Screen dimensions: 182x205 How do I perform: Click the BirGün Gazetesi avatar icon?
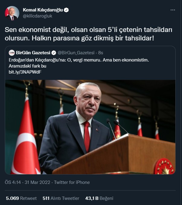(12, 53)
